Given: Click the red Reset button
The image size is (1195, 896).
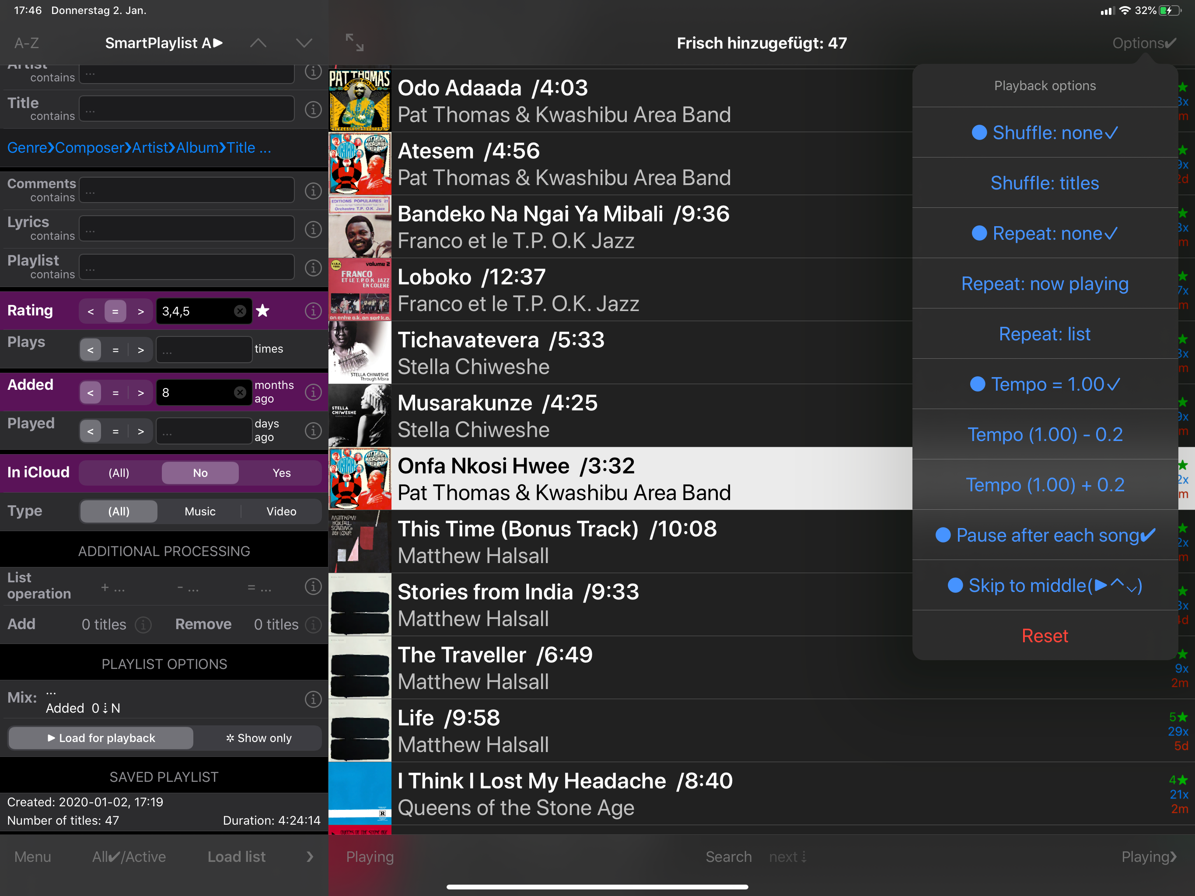Looking at the screenshot, I should point(1045,636).
